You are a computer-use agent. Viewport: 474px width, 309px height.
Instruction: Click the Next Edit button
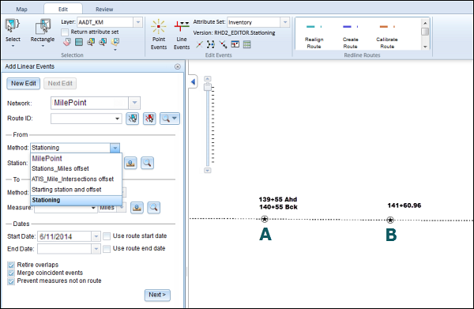click(60, 84)
